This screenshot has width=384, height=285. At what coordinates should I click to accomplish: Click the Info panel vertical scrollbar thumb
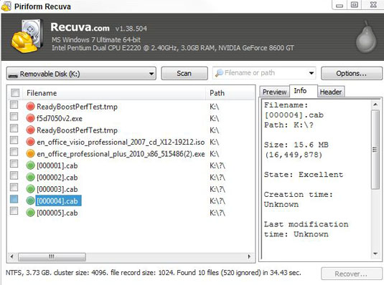tap(375, 149)
